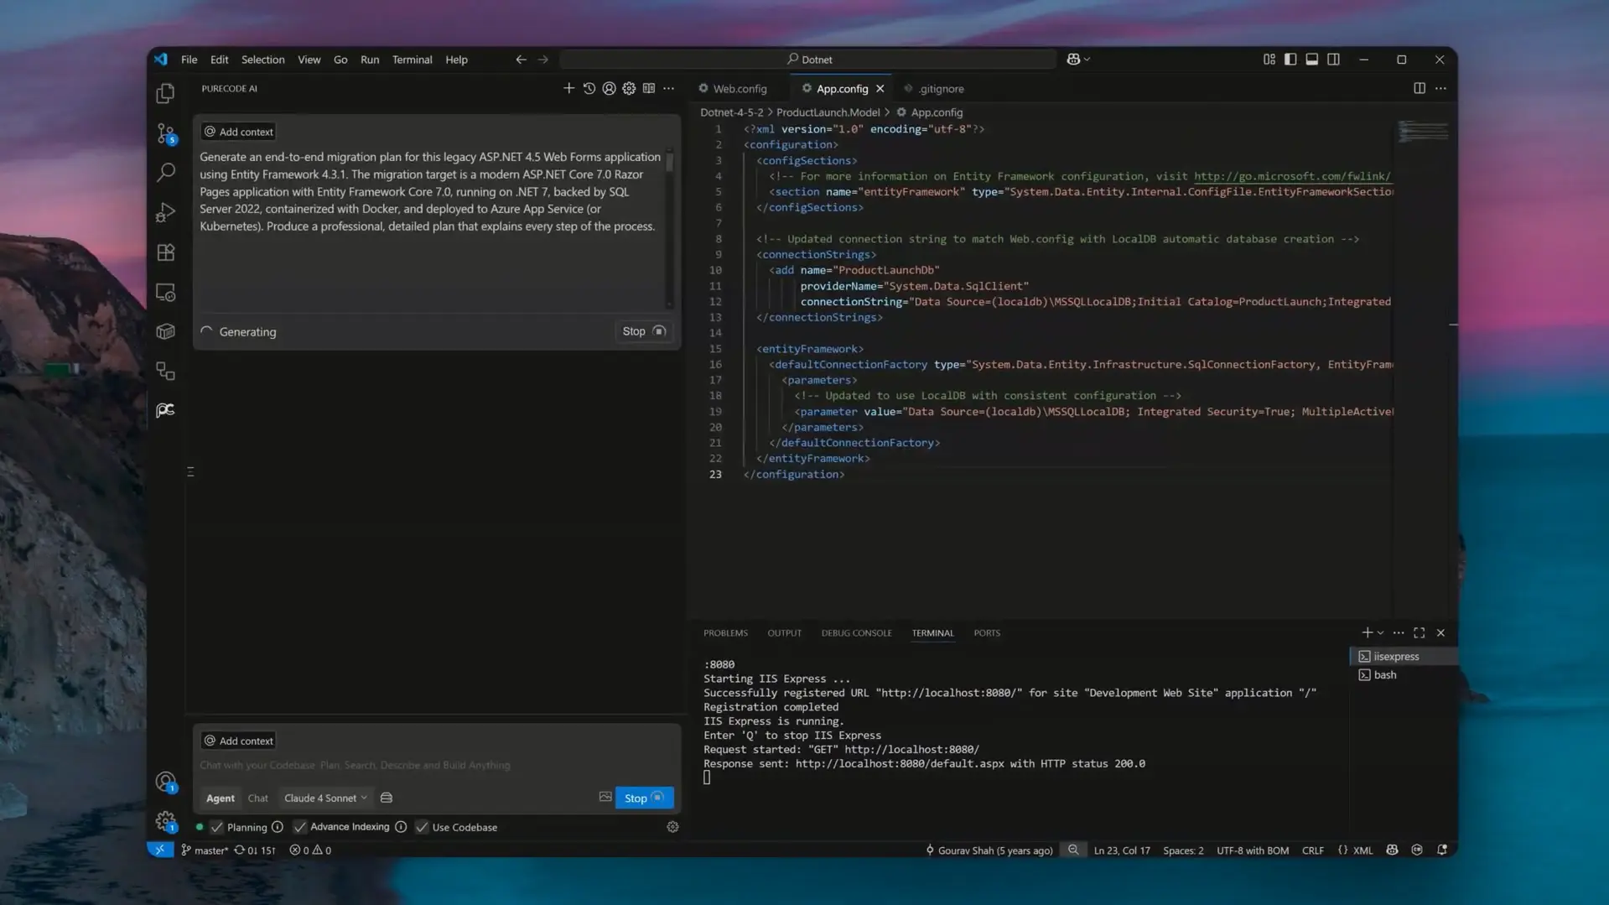
Task: Open the Search view in the activity bar
Action: pyautogui.click(x=165, y=172)
